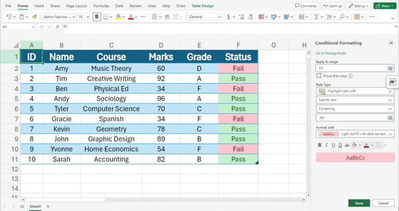The image size is (399, 211).
Task: Click the Find and Select magnifier icon
Action: point(342,17)
